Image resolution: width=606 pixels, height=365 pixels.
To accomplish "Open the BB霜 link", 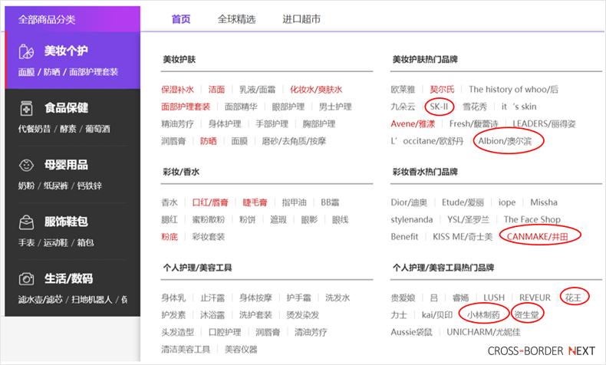I will pyautogui.click(x=330, y=202).
